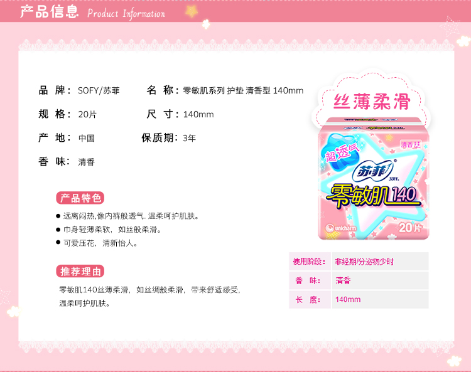Screen dimensions: 471x372
Task: Select the 长度 140mm table row
Action: [359, 299]
